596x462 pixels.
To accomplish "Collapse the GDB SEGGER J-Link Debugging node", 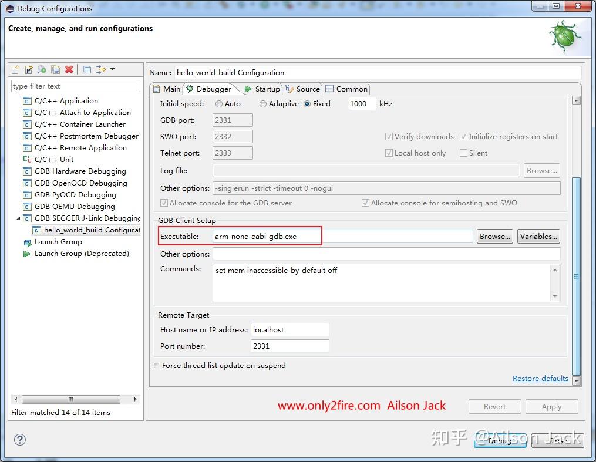I will pyautogui.click(x=18, y=218).
